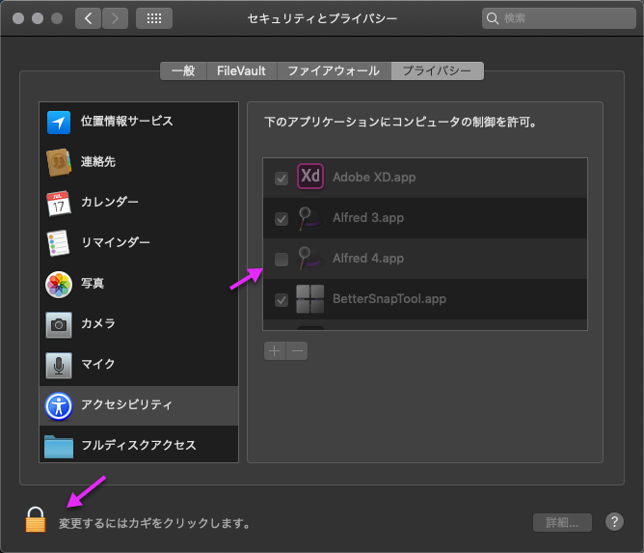The height and width of the screenshot is (553, 644).
Task: Select the カレンダー calendar icon
Action: click(x=59, y=203)
